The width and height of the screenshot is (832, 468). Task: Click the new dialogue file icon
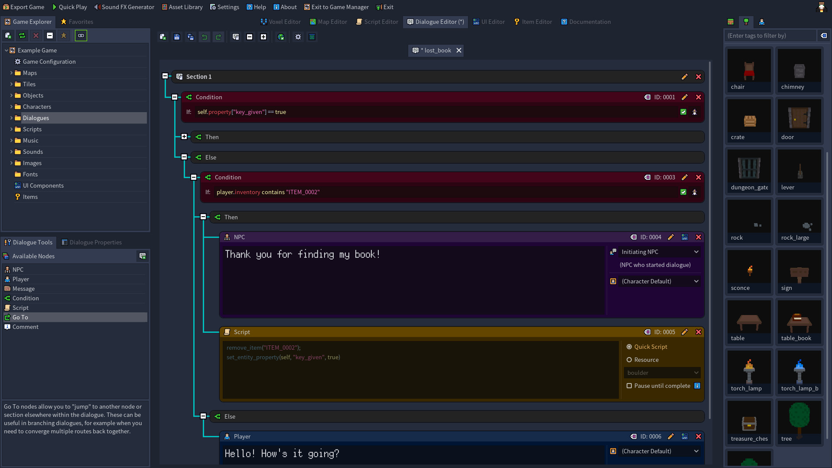(x=163, y=37)
